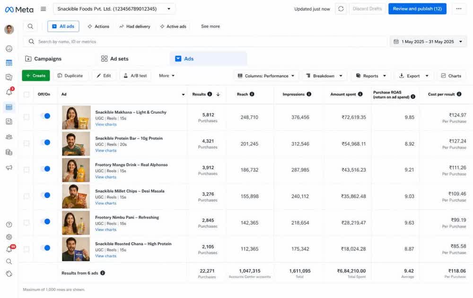The width and height of the screenshot is (473, 298).
Task: Click the refresh data icon
Action: tap(341, 9)
